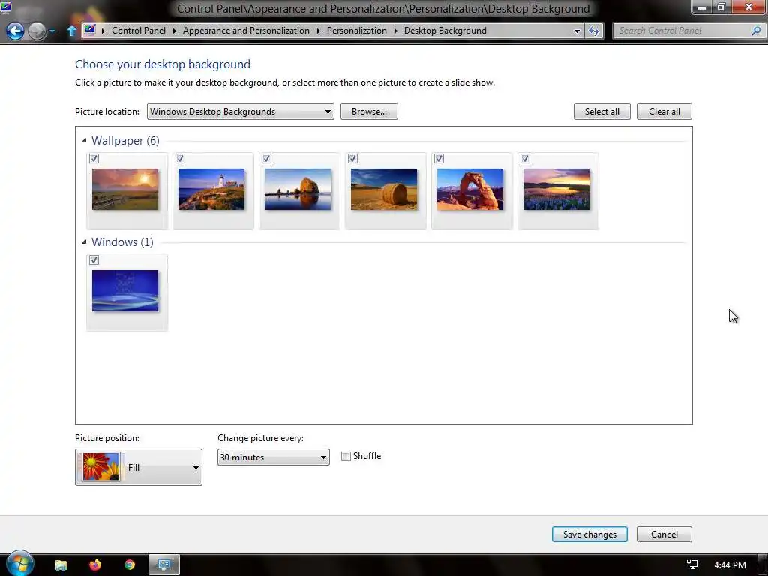Click Clear all button
768x576 pixels.
point(664,112)
